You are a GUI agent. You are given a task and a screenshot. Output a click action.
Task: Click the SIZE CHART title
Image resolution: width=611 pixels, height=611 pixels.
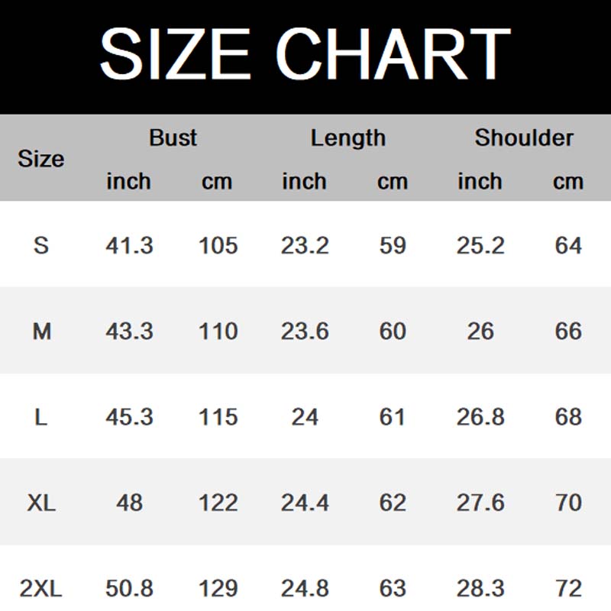305,53
